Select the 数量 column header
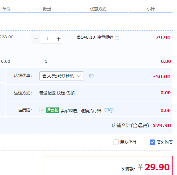Image resolution: width=177 pixels, height=175 pixels. [x=47, y=9]
